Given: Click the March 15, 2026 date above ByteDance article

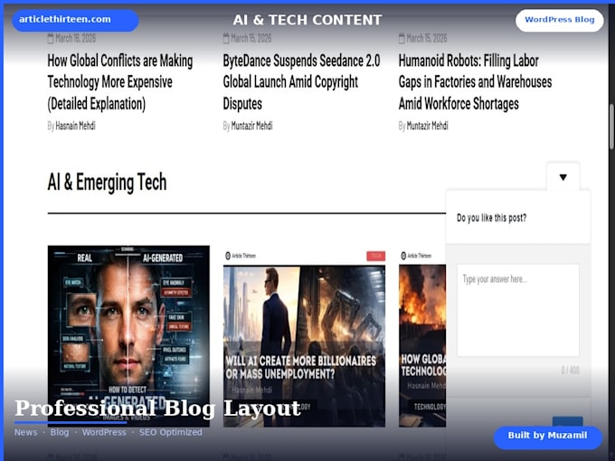Looking at the screenshot, I should click(251, 38).
